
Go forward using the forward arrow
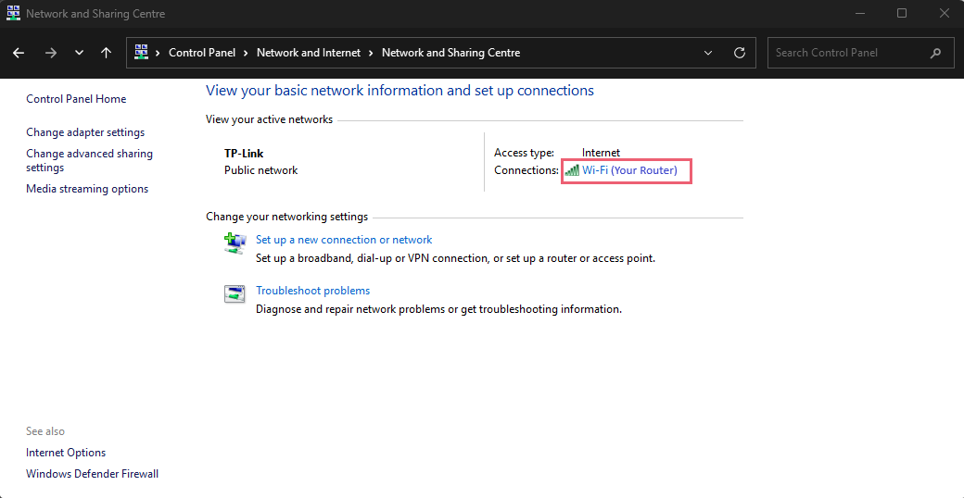[x=50, y=53]
